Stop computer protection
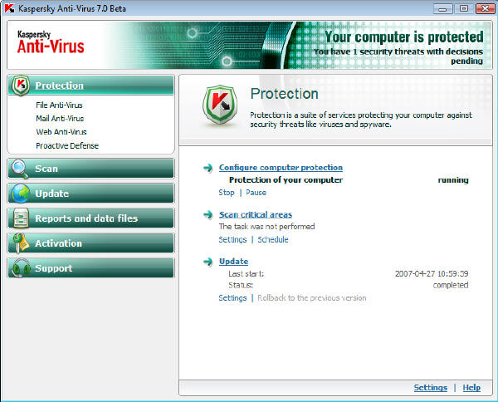 point(227,193)
